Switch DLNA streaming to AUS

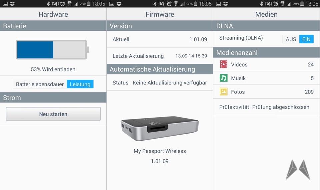(x=291, y=39)
